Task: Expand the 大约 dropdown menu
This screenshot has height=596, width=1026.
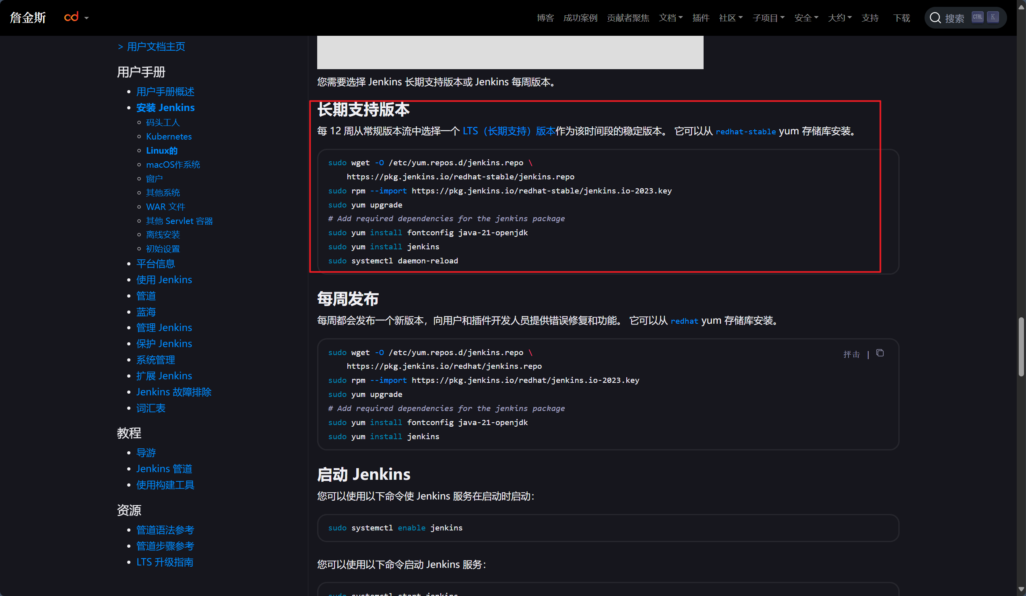Action: (x=840, y=18)
